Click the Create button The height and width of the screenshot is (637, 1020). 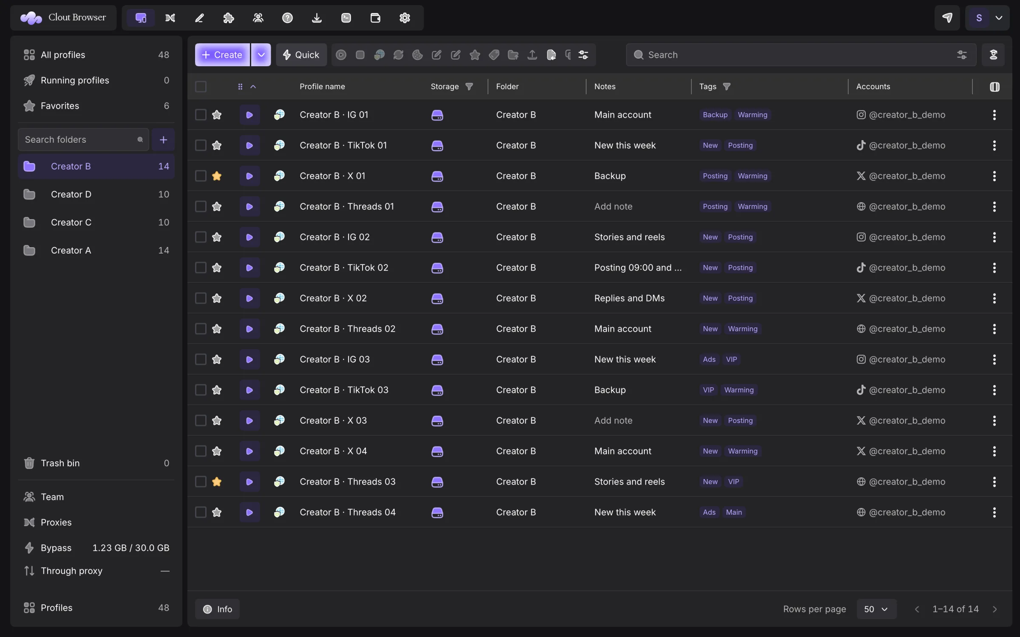click(x=222, y=55)
